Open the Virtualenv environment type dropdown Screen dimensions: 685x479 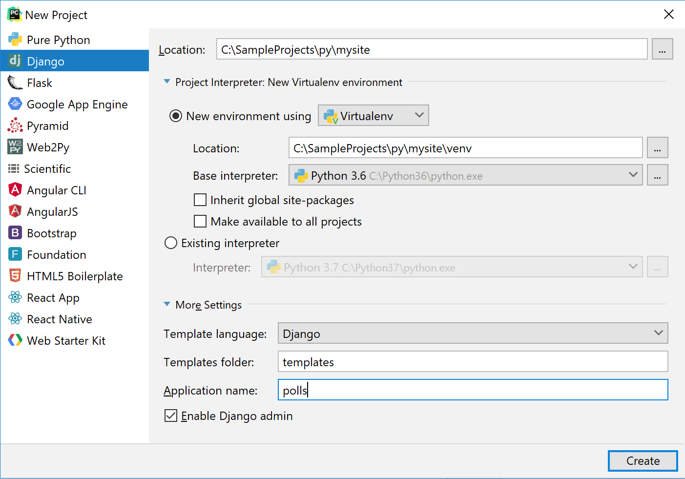pos(374,115)
